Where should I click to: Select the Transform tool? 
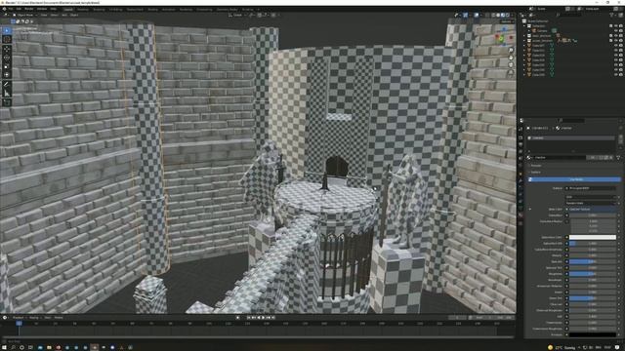(7, 75)
